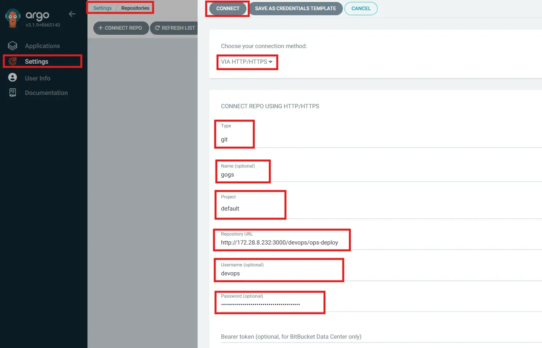Open the VIA HTTP/HTTPS connection method dropdown
The image size is (542, 348).
(247, 62)
